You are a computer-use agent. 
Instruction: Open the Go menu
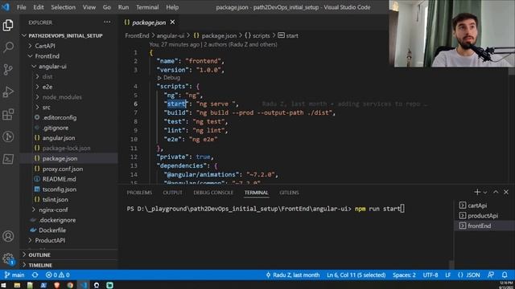pyautogui.click(x=107, y=7)
